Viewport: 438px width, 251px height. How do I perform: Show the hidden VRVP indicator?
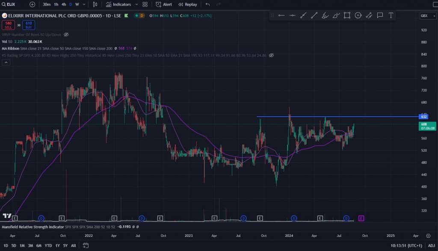pos(66,34)
